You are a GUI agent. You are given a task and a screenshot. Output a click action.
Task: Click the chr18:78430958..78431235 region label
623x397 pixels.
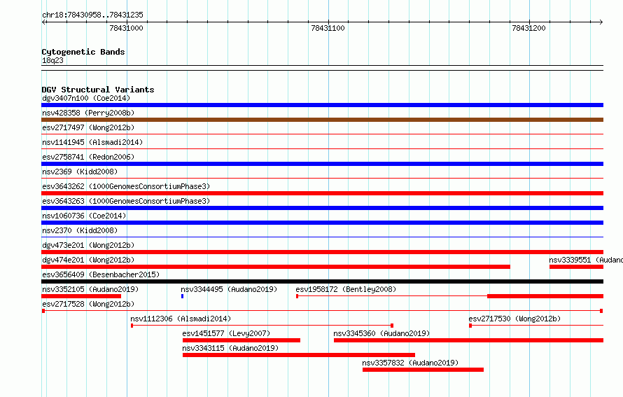coord(92,15)
